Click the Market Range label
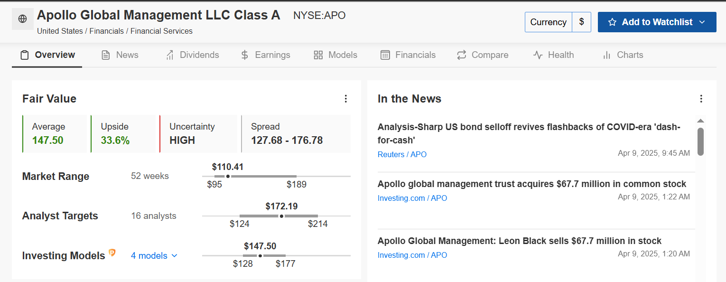This screenshot has height=282, width=726. click(56, 176)
